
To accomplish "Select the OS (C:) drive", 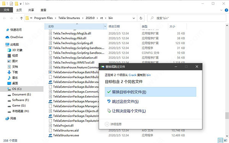I will 22,89.
